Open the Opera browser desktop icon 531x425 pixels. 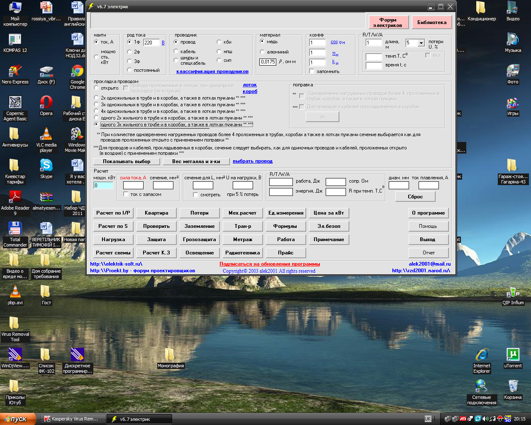[x=46, y=103]
